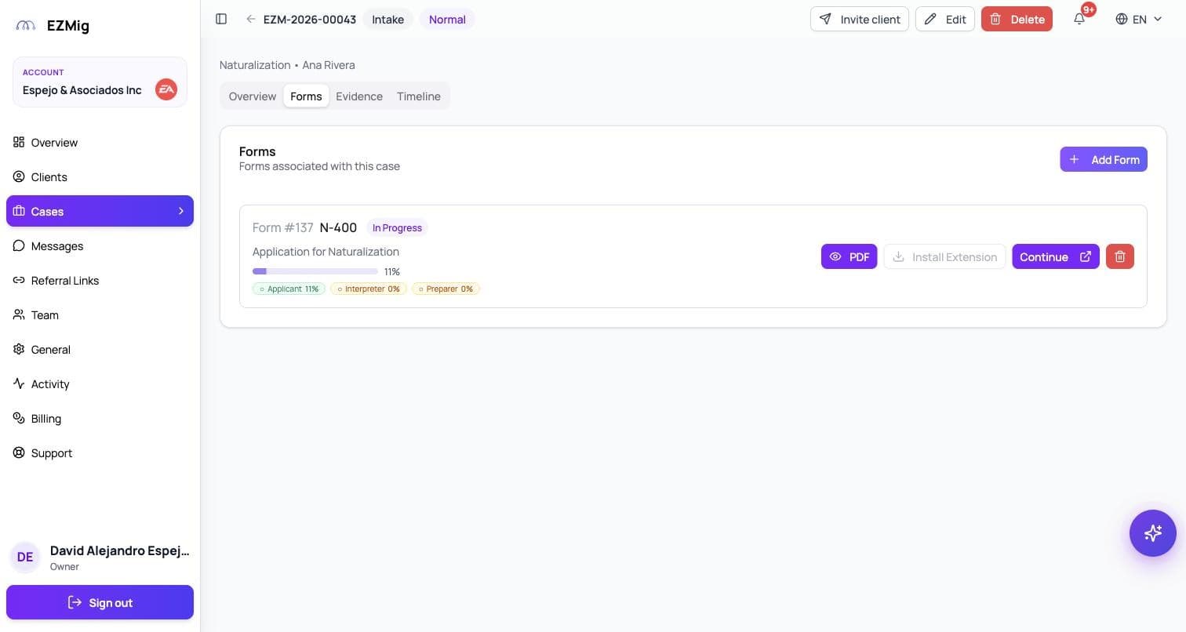Click the case number EZM-2026-00043
Image resolution: width=1186 pixels, height=632 pixels.
[x=310, y=19]
